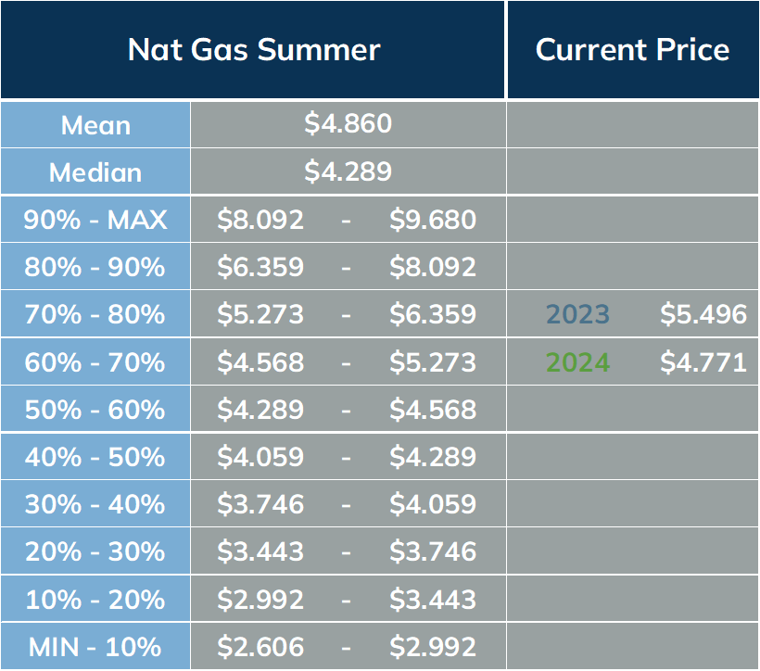Select the Current Price column header
The image size is (760, 671).
coord(632,50)
